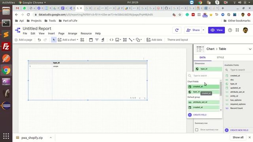This screenshot has height=142, width=253.
Task: Click Add data button
Action: pos(154,40)
